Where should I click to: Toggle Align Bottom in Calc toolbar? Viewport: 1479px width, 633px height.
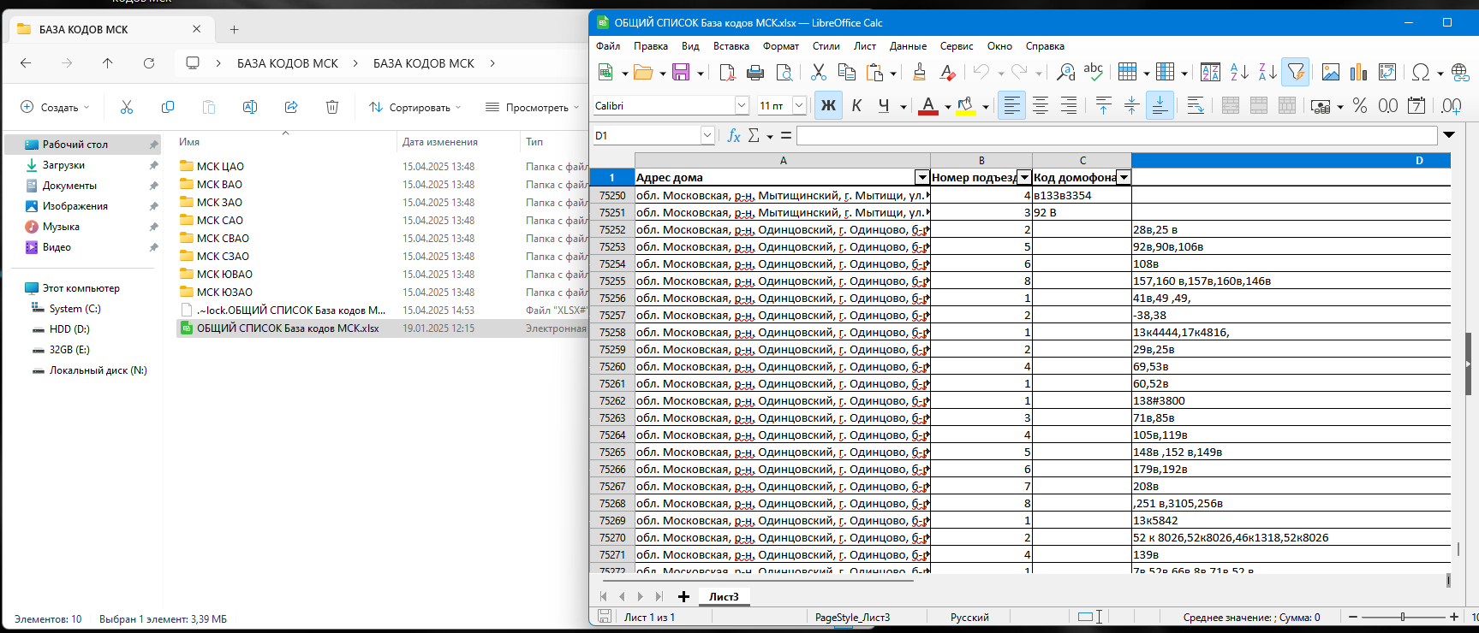coord(1160,105)
